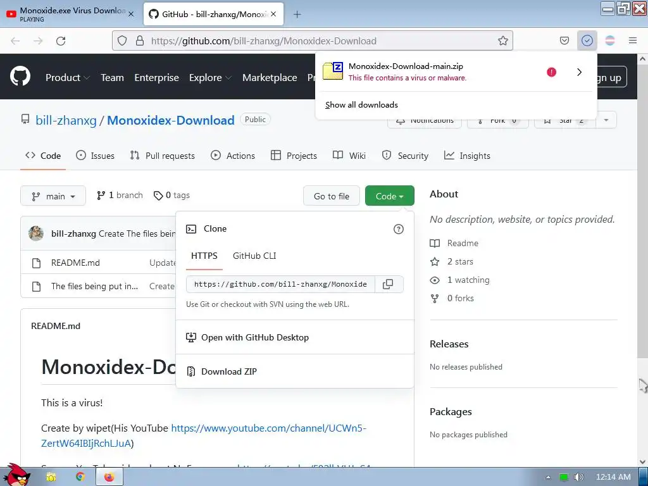
Task: Open the shield tracking protection icon
Action: coord(122,40)
